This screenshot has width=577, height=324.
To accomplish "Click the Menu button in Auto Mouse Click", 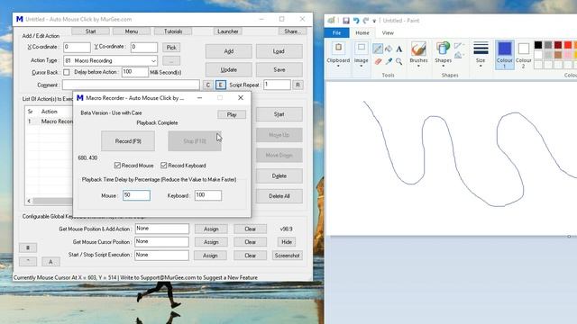I will coord(132,31).
